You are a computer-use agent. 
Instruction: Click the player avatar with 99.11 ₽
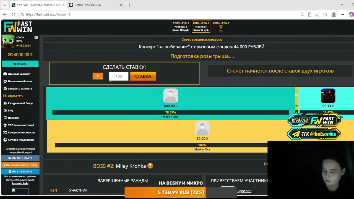coord(328,96)
